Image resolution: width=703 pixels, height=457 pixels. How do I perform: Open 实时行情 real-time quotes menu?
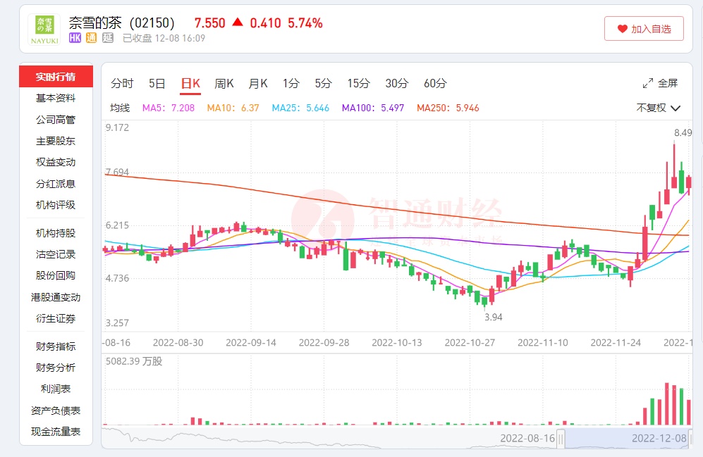[56, 77]
